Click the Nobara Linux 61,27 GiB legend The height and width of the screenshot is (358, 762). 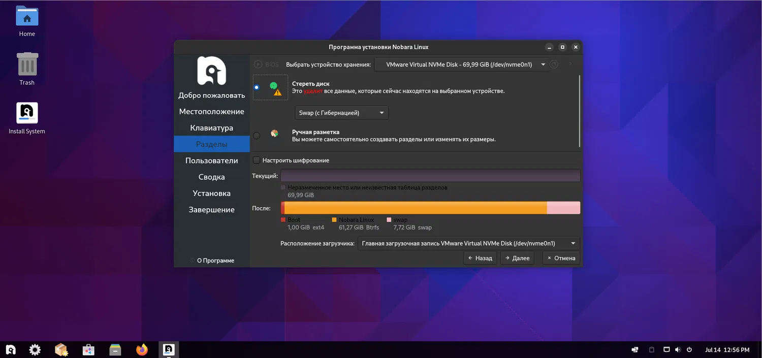(x=356, y=223)
